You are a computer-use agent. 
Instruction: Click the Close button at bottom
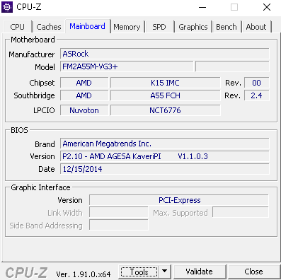point(253,272)
